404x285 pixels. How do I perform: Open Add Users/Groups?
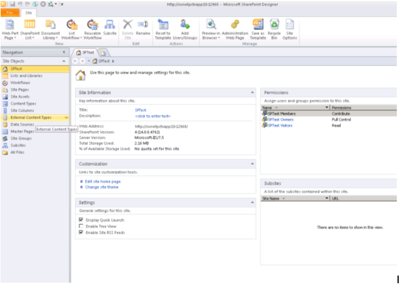click(x=185, y=30)
